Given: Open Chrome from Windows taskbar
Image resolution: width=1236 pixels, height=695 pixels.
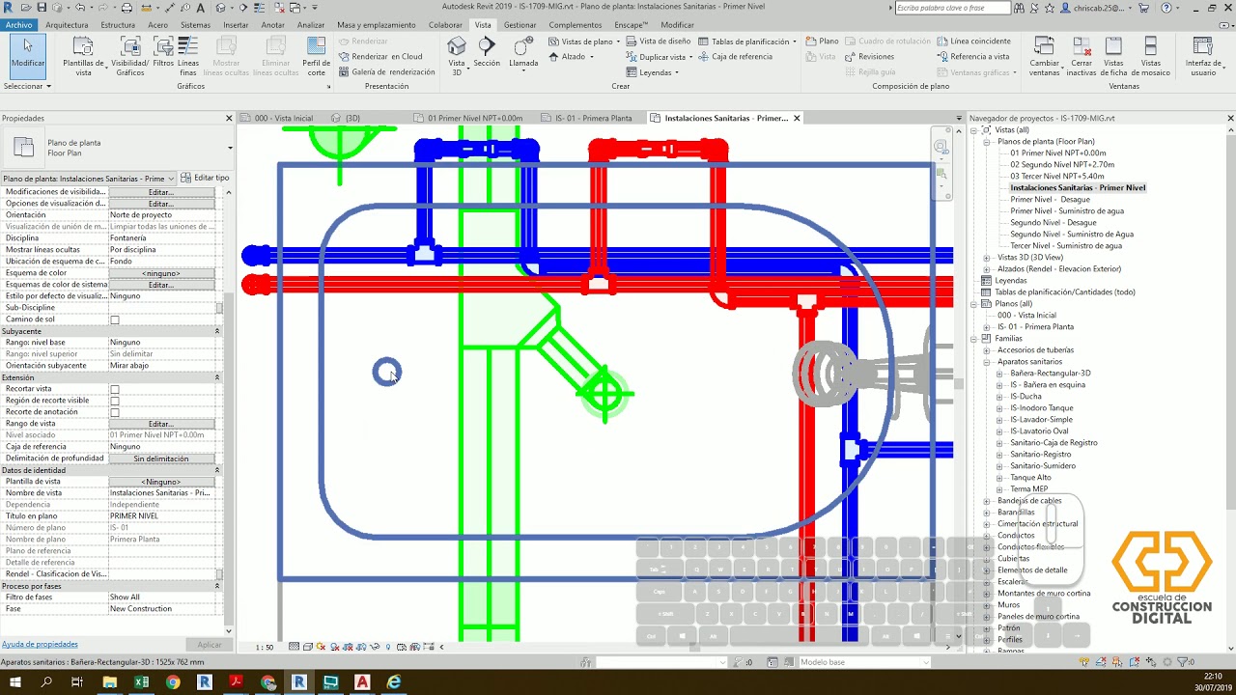Looking at the screenshot, I should coord(173,682).
